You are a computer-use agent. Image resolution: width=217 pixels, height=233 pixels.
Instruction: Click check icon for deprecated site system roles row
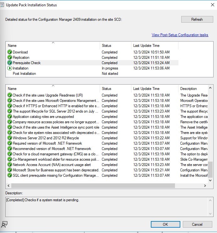coord(10,133)
